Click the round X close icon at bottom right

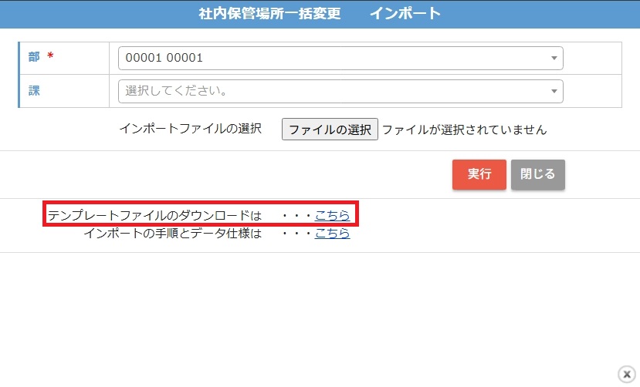pos(626,374)
